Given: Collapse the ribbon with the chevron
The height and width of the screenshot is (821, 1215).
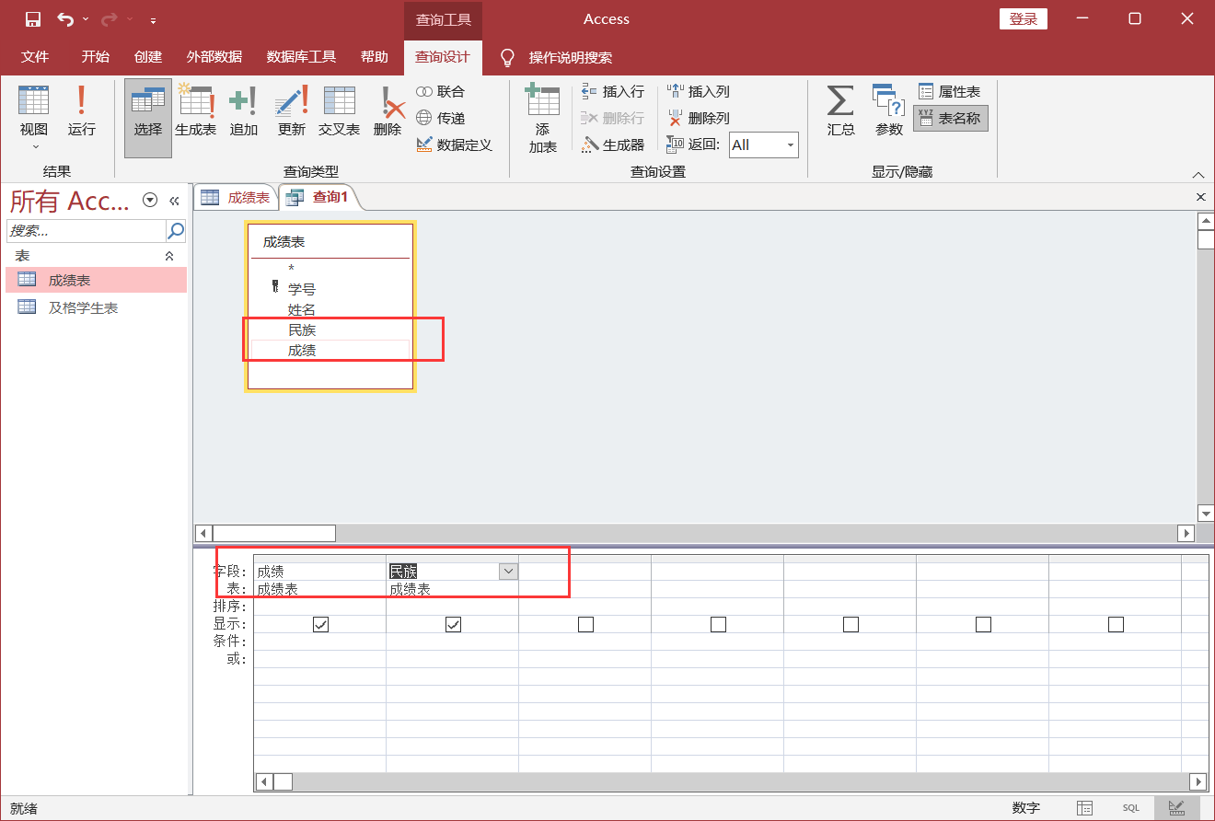Looking at the screenshot, I should (1198, 175).
